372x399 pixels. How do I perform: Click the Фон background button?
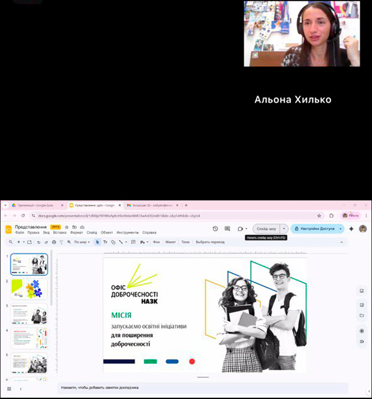point(156,242)
